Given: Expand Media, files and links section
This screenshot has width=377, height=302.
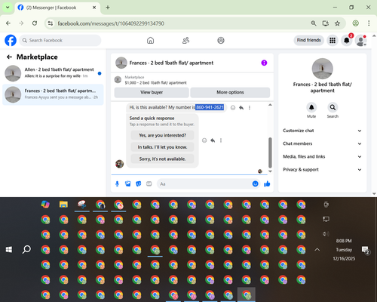Looking at the screenshot, I should (322, 156).
